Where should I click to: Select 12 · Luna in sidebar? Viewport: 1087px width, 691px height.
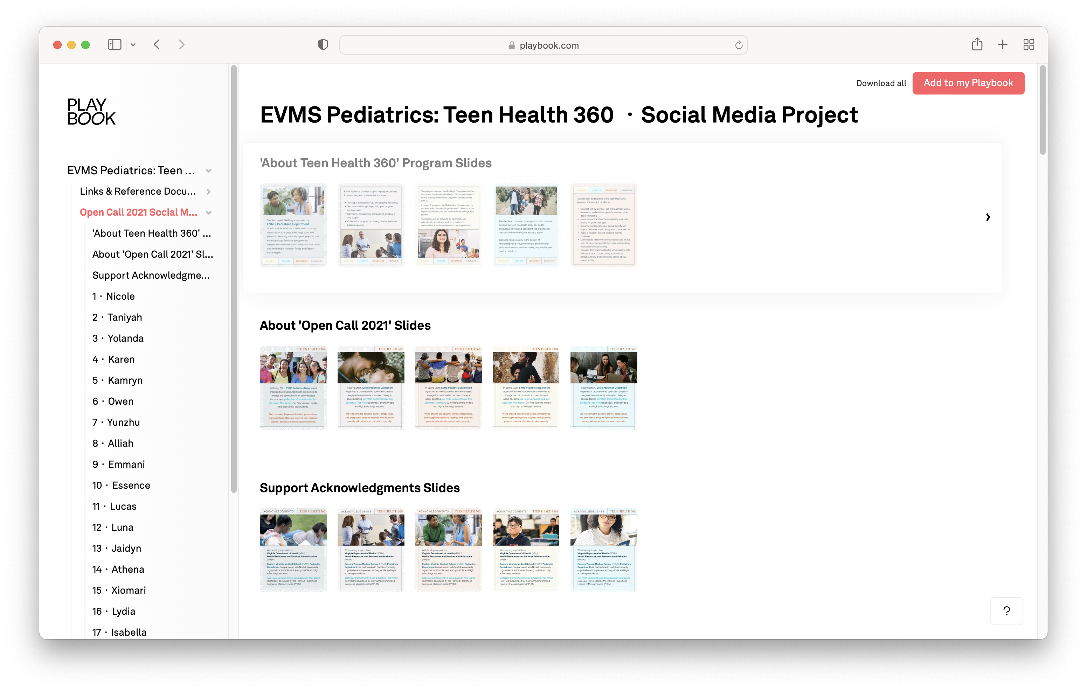coord(113,527)
